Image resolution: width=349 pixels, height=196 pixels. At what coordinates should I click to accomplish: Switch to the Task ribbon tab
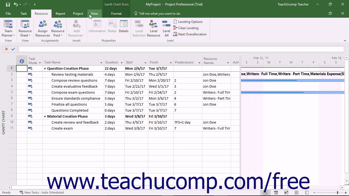pyautogui.click(x=23, y=14)
